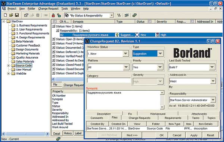
Task: Open the Project menu
Action: tap(12, 9)
